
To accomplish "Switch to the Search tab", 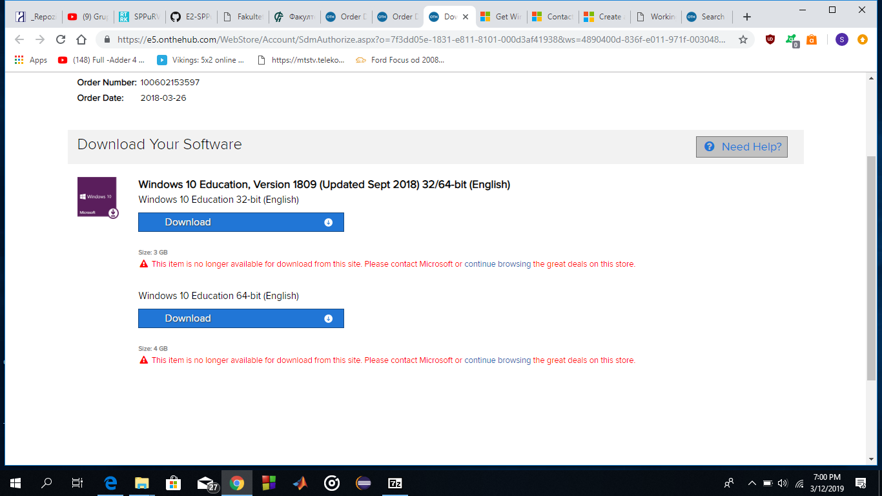I will pos(708,17).
